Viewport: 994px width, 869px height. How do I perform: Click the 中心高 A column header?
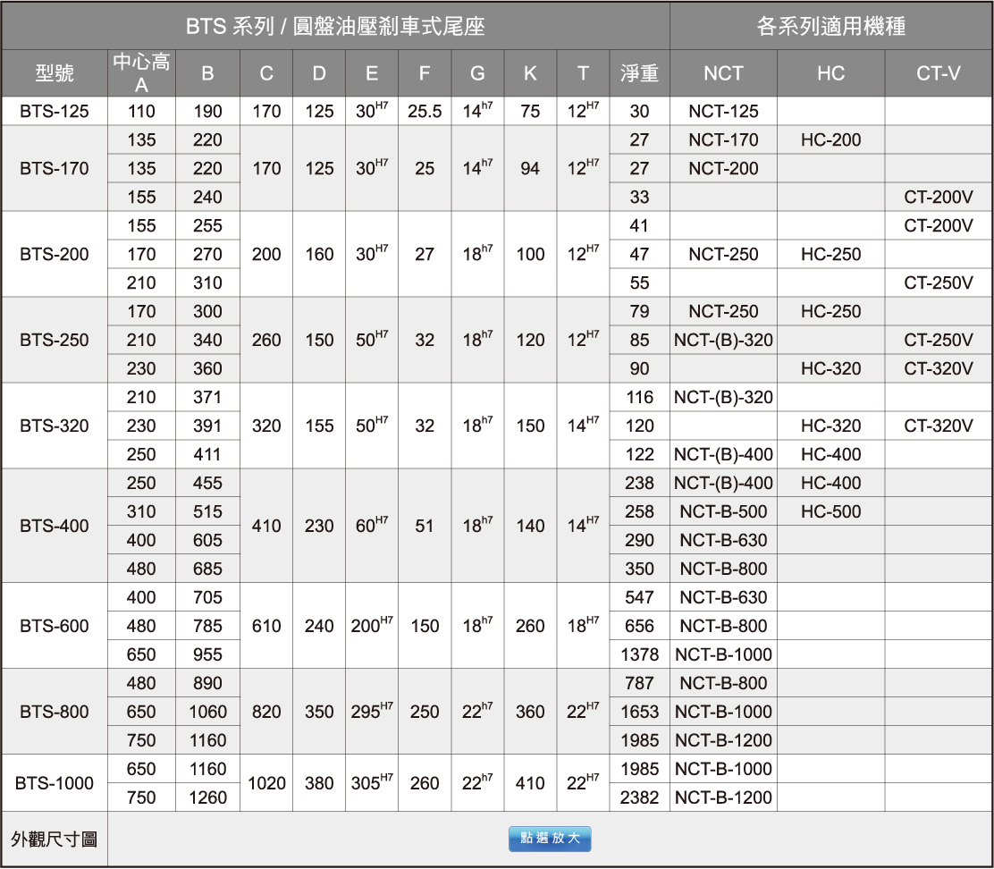[141, 73]
